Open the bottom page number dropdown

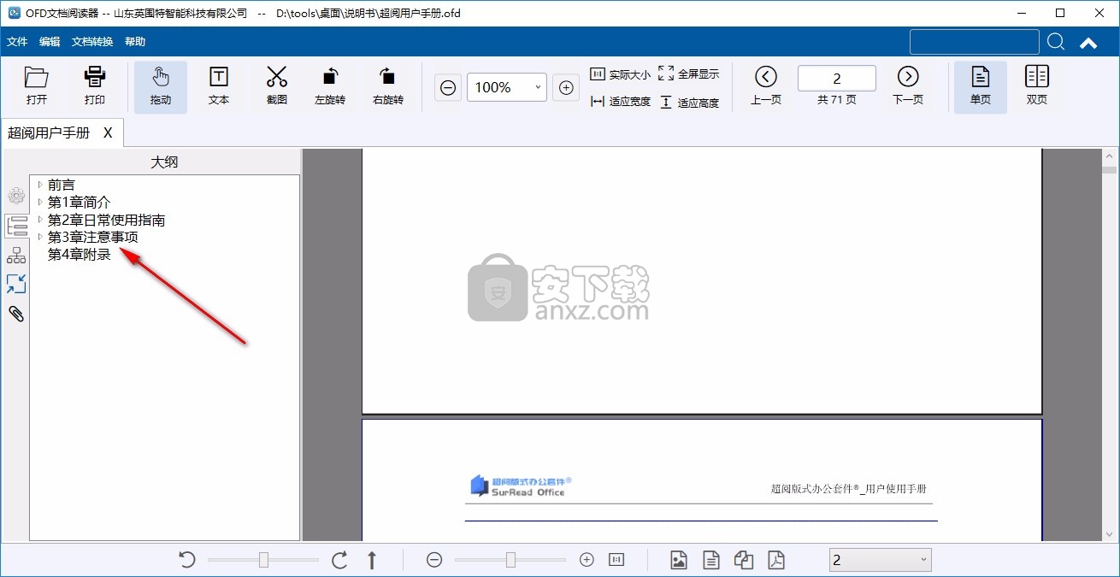click(923, 561)
